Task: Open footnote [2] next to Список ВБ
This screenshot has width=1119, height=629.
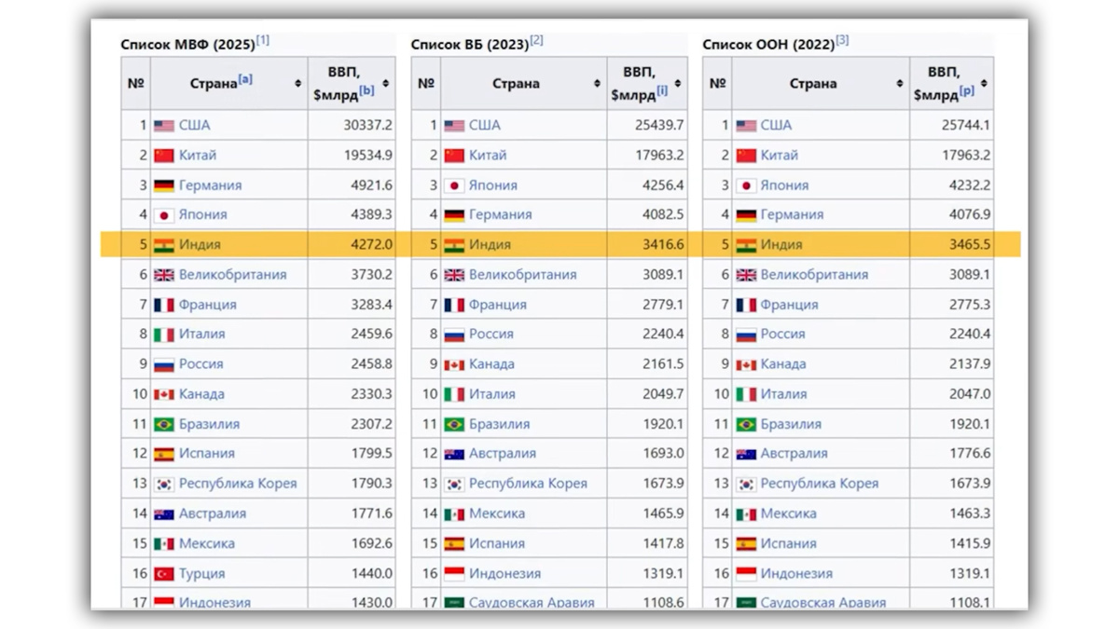Action: (x=536, y=40)
